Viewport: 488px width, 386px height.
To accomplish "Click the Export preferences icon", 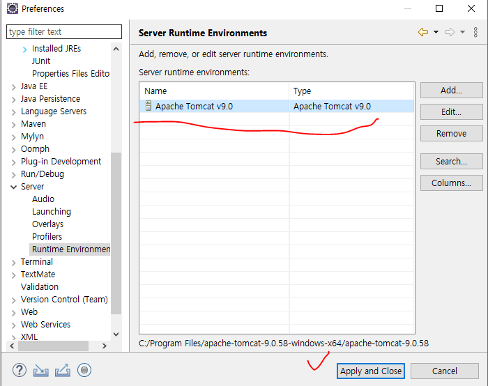I will coord(63,370).
